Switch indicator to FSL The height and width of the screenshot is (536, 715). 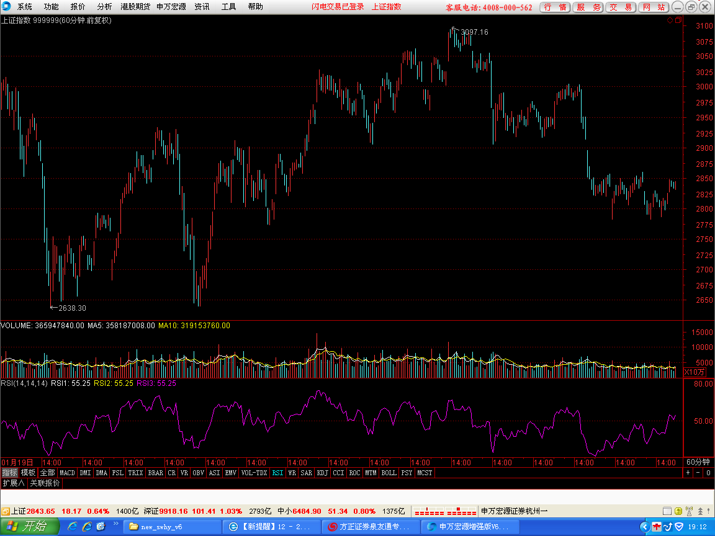[x=118, y=473]
